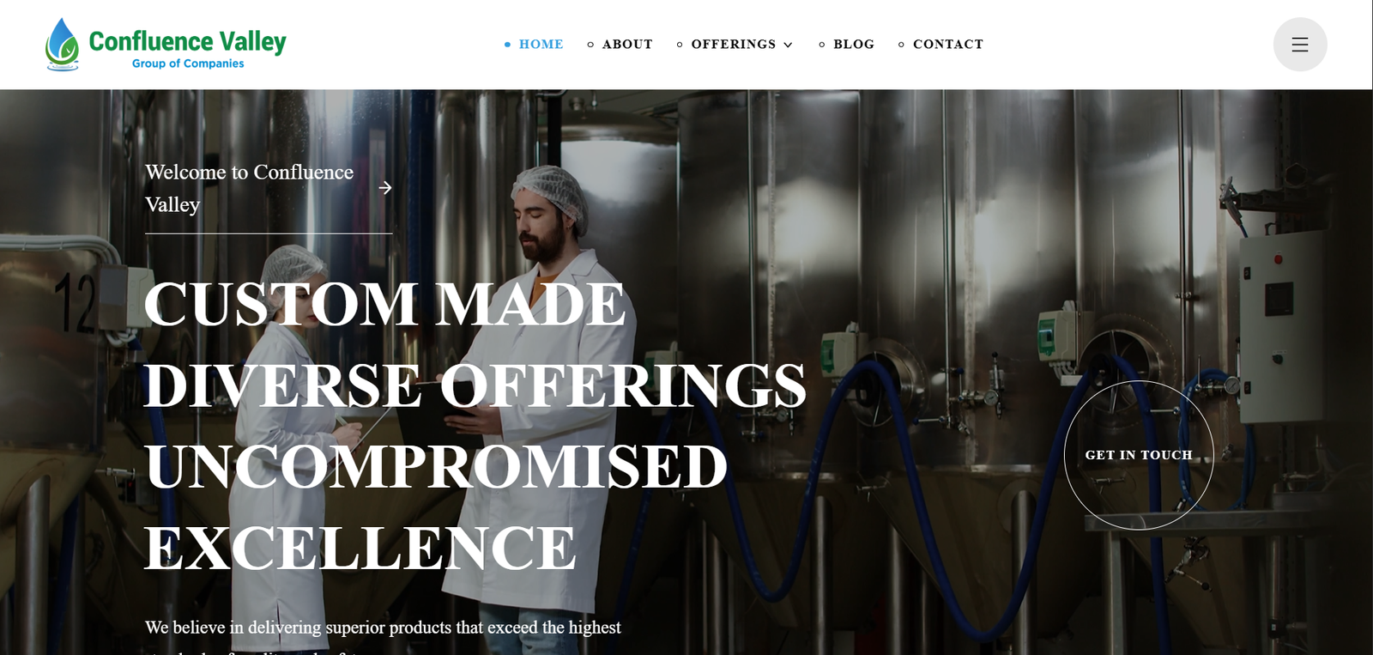Viewport: 1373px width, 655px height.
Task: Go to the HOME nav item
Action: [x=541, y=45]
